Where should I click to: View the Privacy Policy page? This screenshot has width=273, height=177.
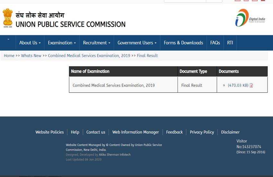(x=202, y=132)
